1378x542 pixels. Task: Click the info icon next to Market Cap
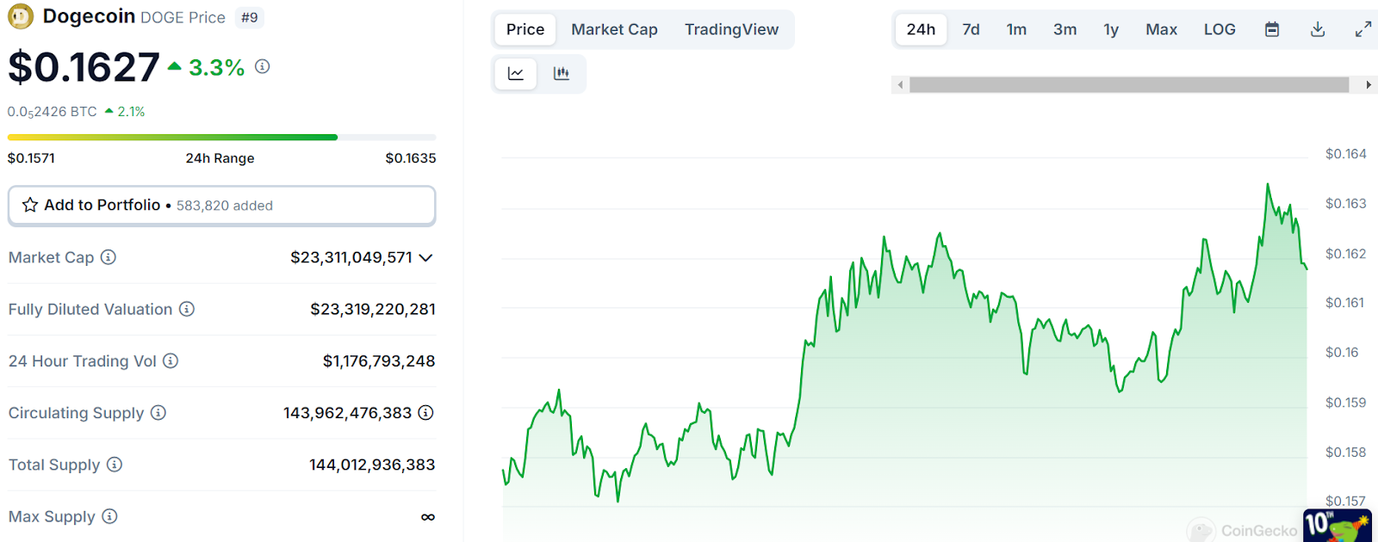(x=109, y=257)
